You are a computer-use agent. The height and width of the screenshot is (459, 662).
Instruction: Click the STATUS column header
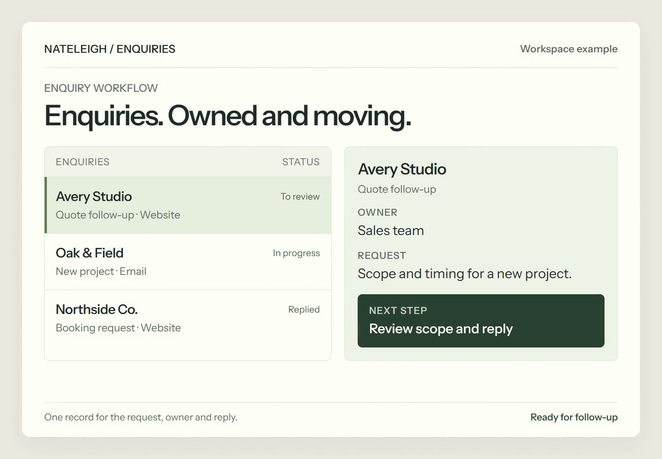tap(301, 162)
